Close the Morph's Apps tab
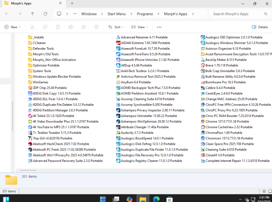272x202 pixels. [x=60, y=3]
